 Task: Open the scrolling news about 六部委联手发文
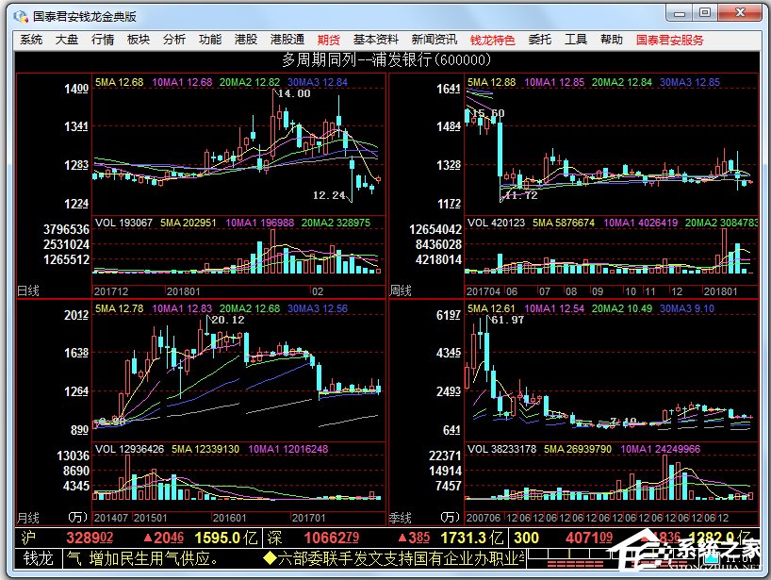pyautogui.click(x=394, y=558)
